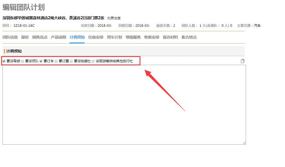The image size is (285, 167).
Task: Click the copy/paste clipboard icon above the textarea
Action: pyautogui.click(x=242, y=61)
